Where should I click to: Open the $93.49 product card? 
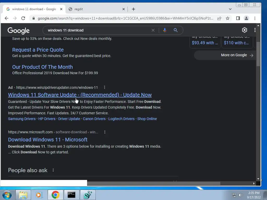click(205, 42)
